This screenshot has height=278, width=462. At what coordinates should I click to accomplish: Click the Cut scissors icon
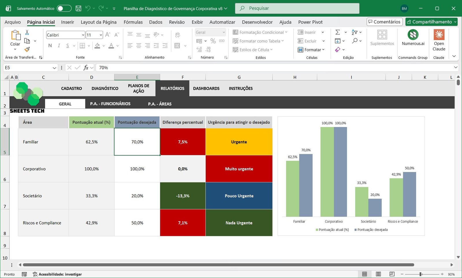coord(27,32)
